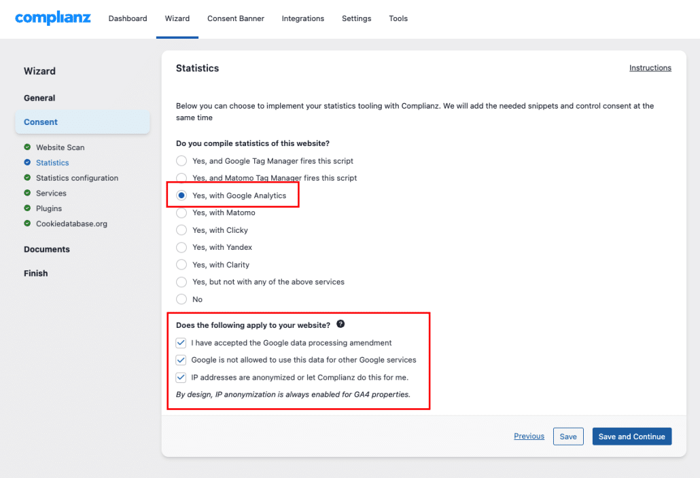Click the Services green check icon
The width and height of the screenshot is (700, 478).
tap(27, 193)
